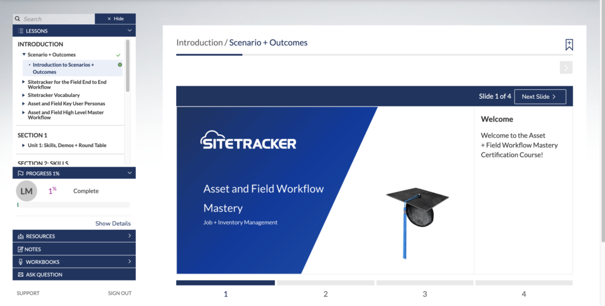The image size is (605, 306).
Task: Click the Sign Out link
Action: pos(119,293)
